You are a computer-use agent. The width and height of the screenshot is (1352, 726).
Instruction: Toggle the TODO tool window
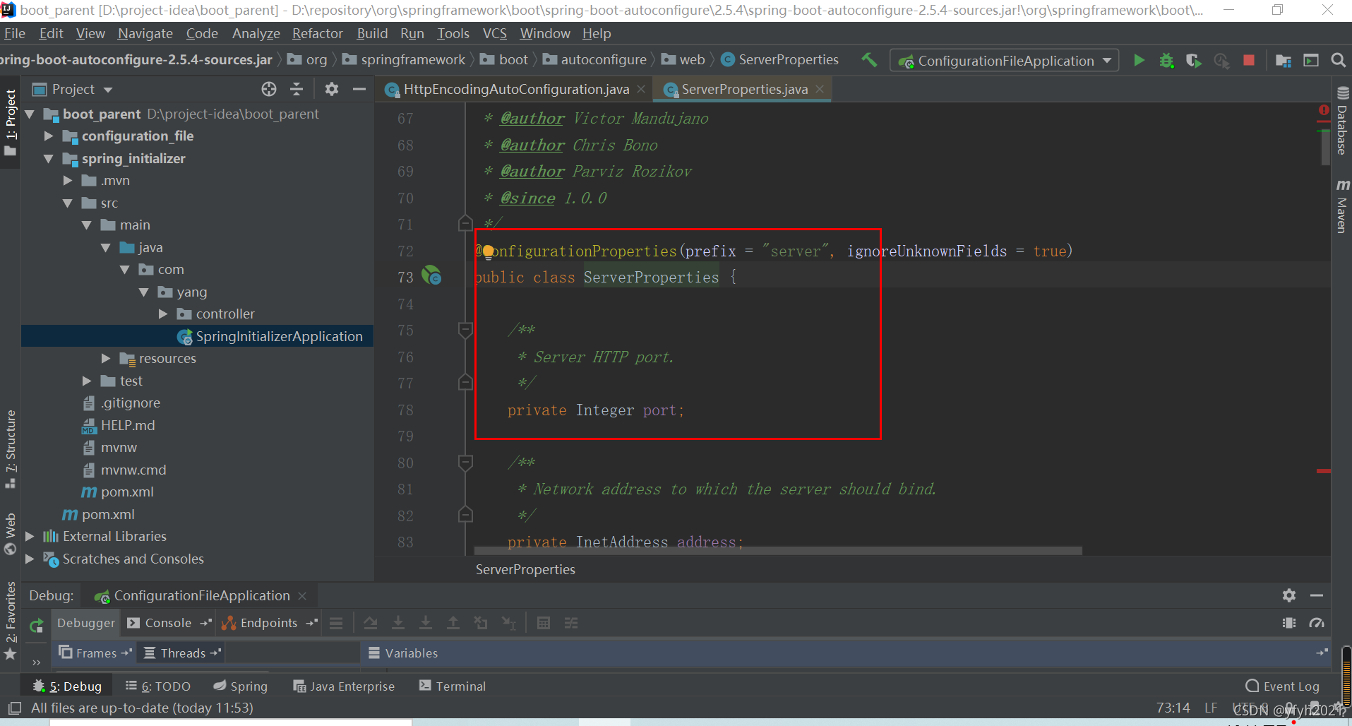pos(158,685)
